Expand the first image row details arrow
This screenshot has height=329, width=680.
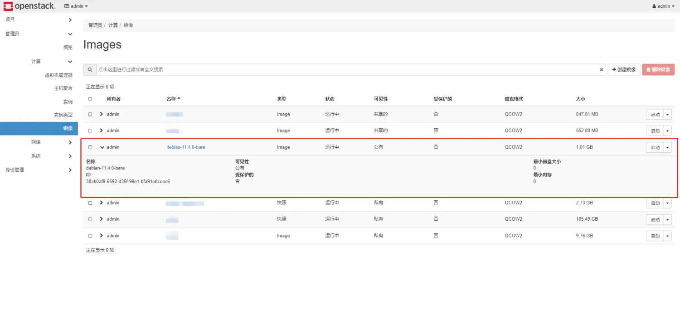101,114
